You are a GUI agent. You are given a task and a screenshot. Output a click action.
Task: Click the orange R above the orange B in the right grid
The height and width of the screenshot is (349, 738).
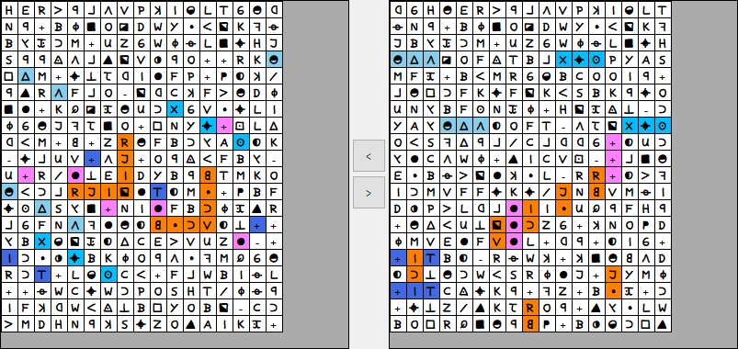(529, 308)
